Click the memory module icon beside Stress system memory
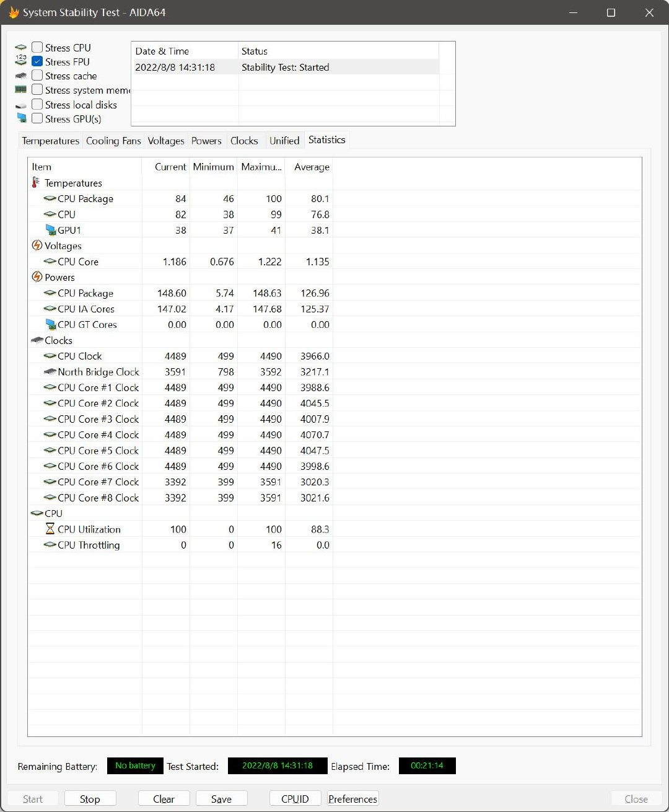 point(20,90)
